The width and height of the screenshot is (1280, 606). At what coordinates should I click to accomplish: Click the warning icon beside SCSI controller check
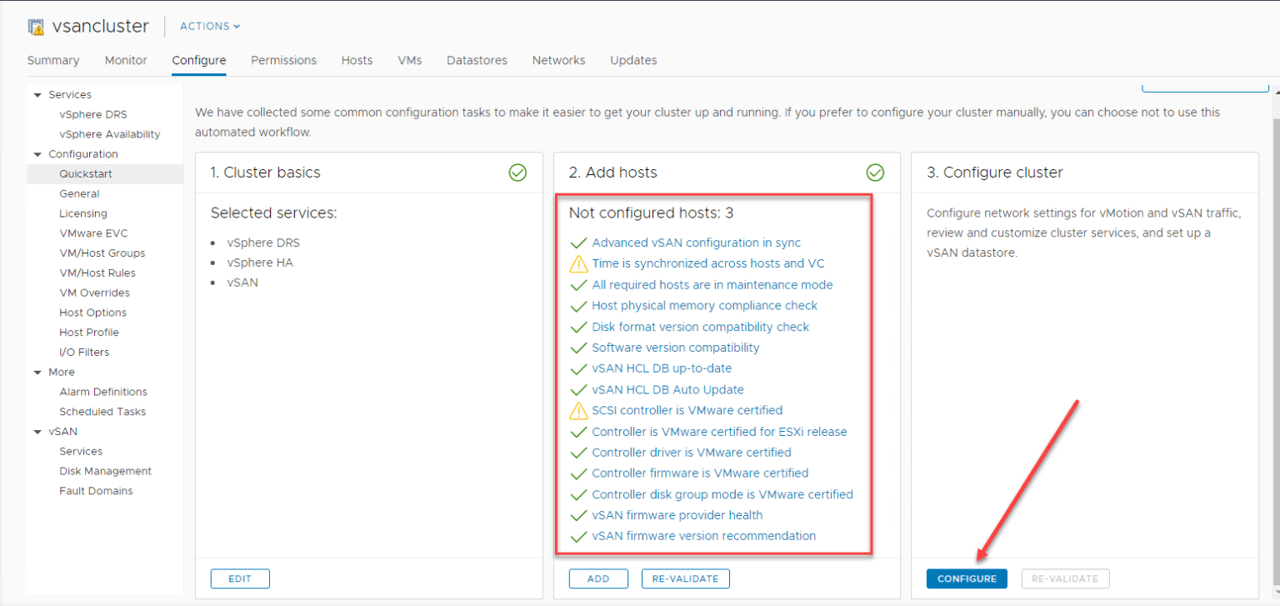tap(577, 410)
